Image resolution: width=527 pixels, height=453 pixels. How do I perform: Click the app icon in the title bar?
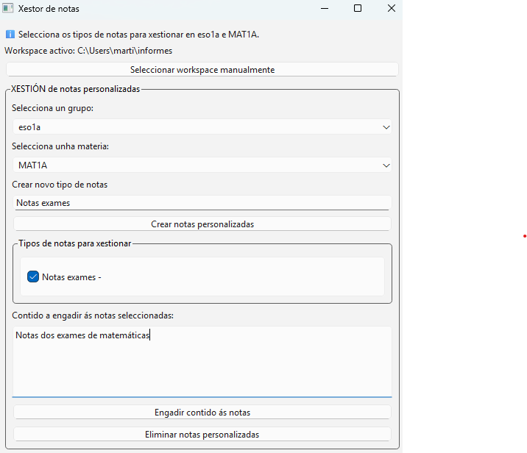(x=9, y=9)
